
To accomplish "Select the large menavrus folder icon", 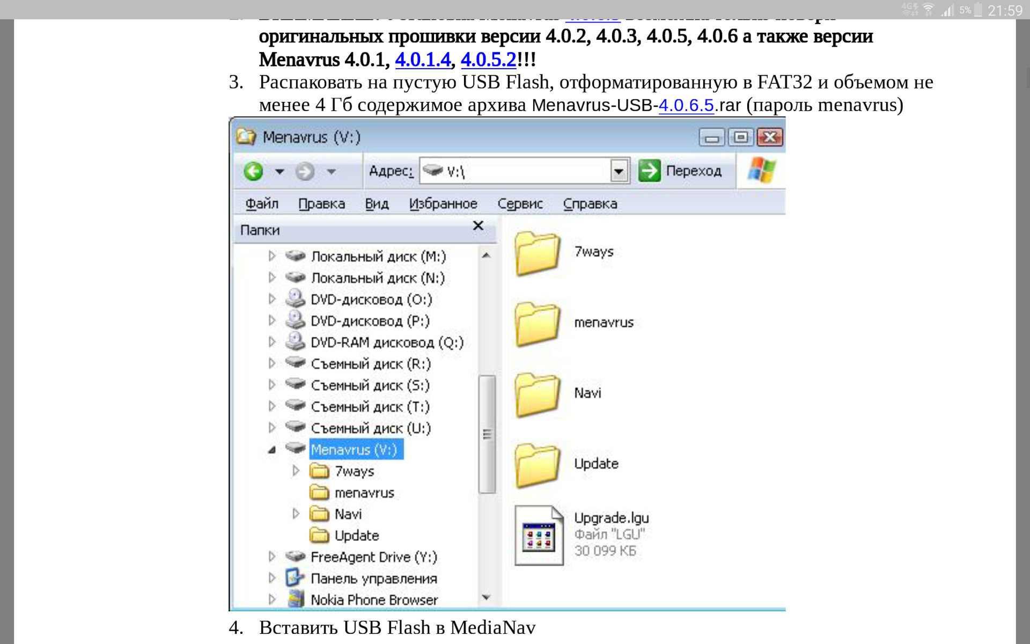I will pyautogui.click(x=538, y=324).
